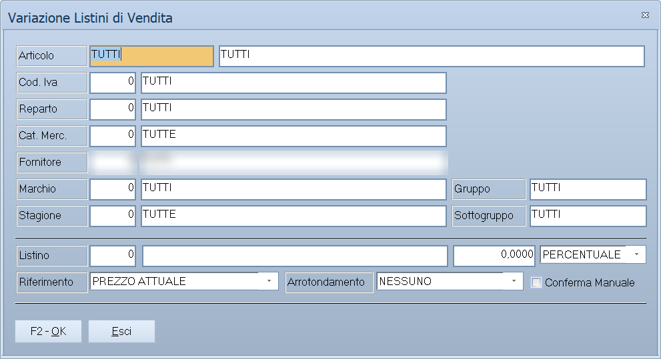Click the Reparto label

click(52, 109)
